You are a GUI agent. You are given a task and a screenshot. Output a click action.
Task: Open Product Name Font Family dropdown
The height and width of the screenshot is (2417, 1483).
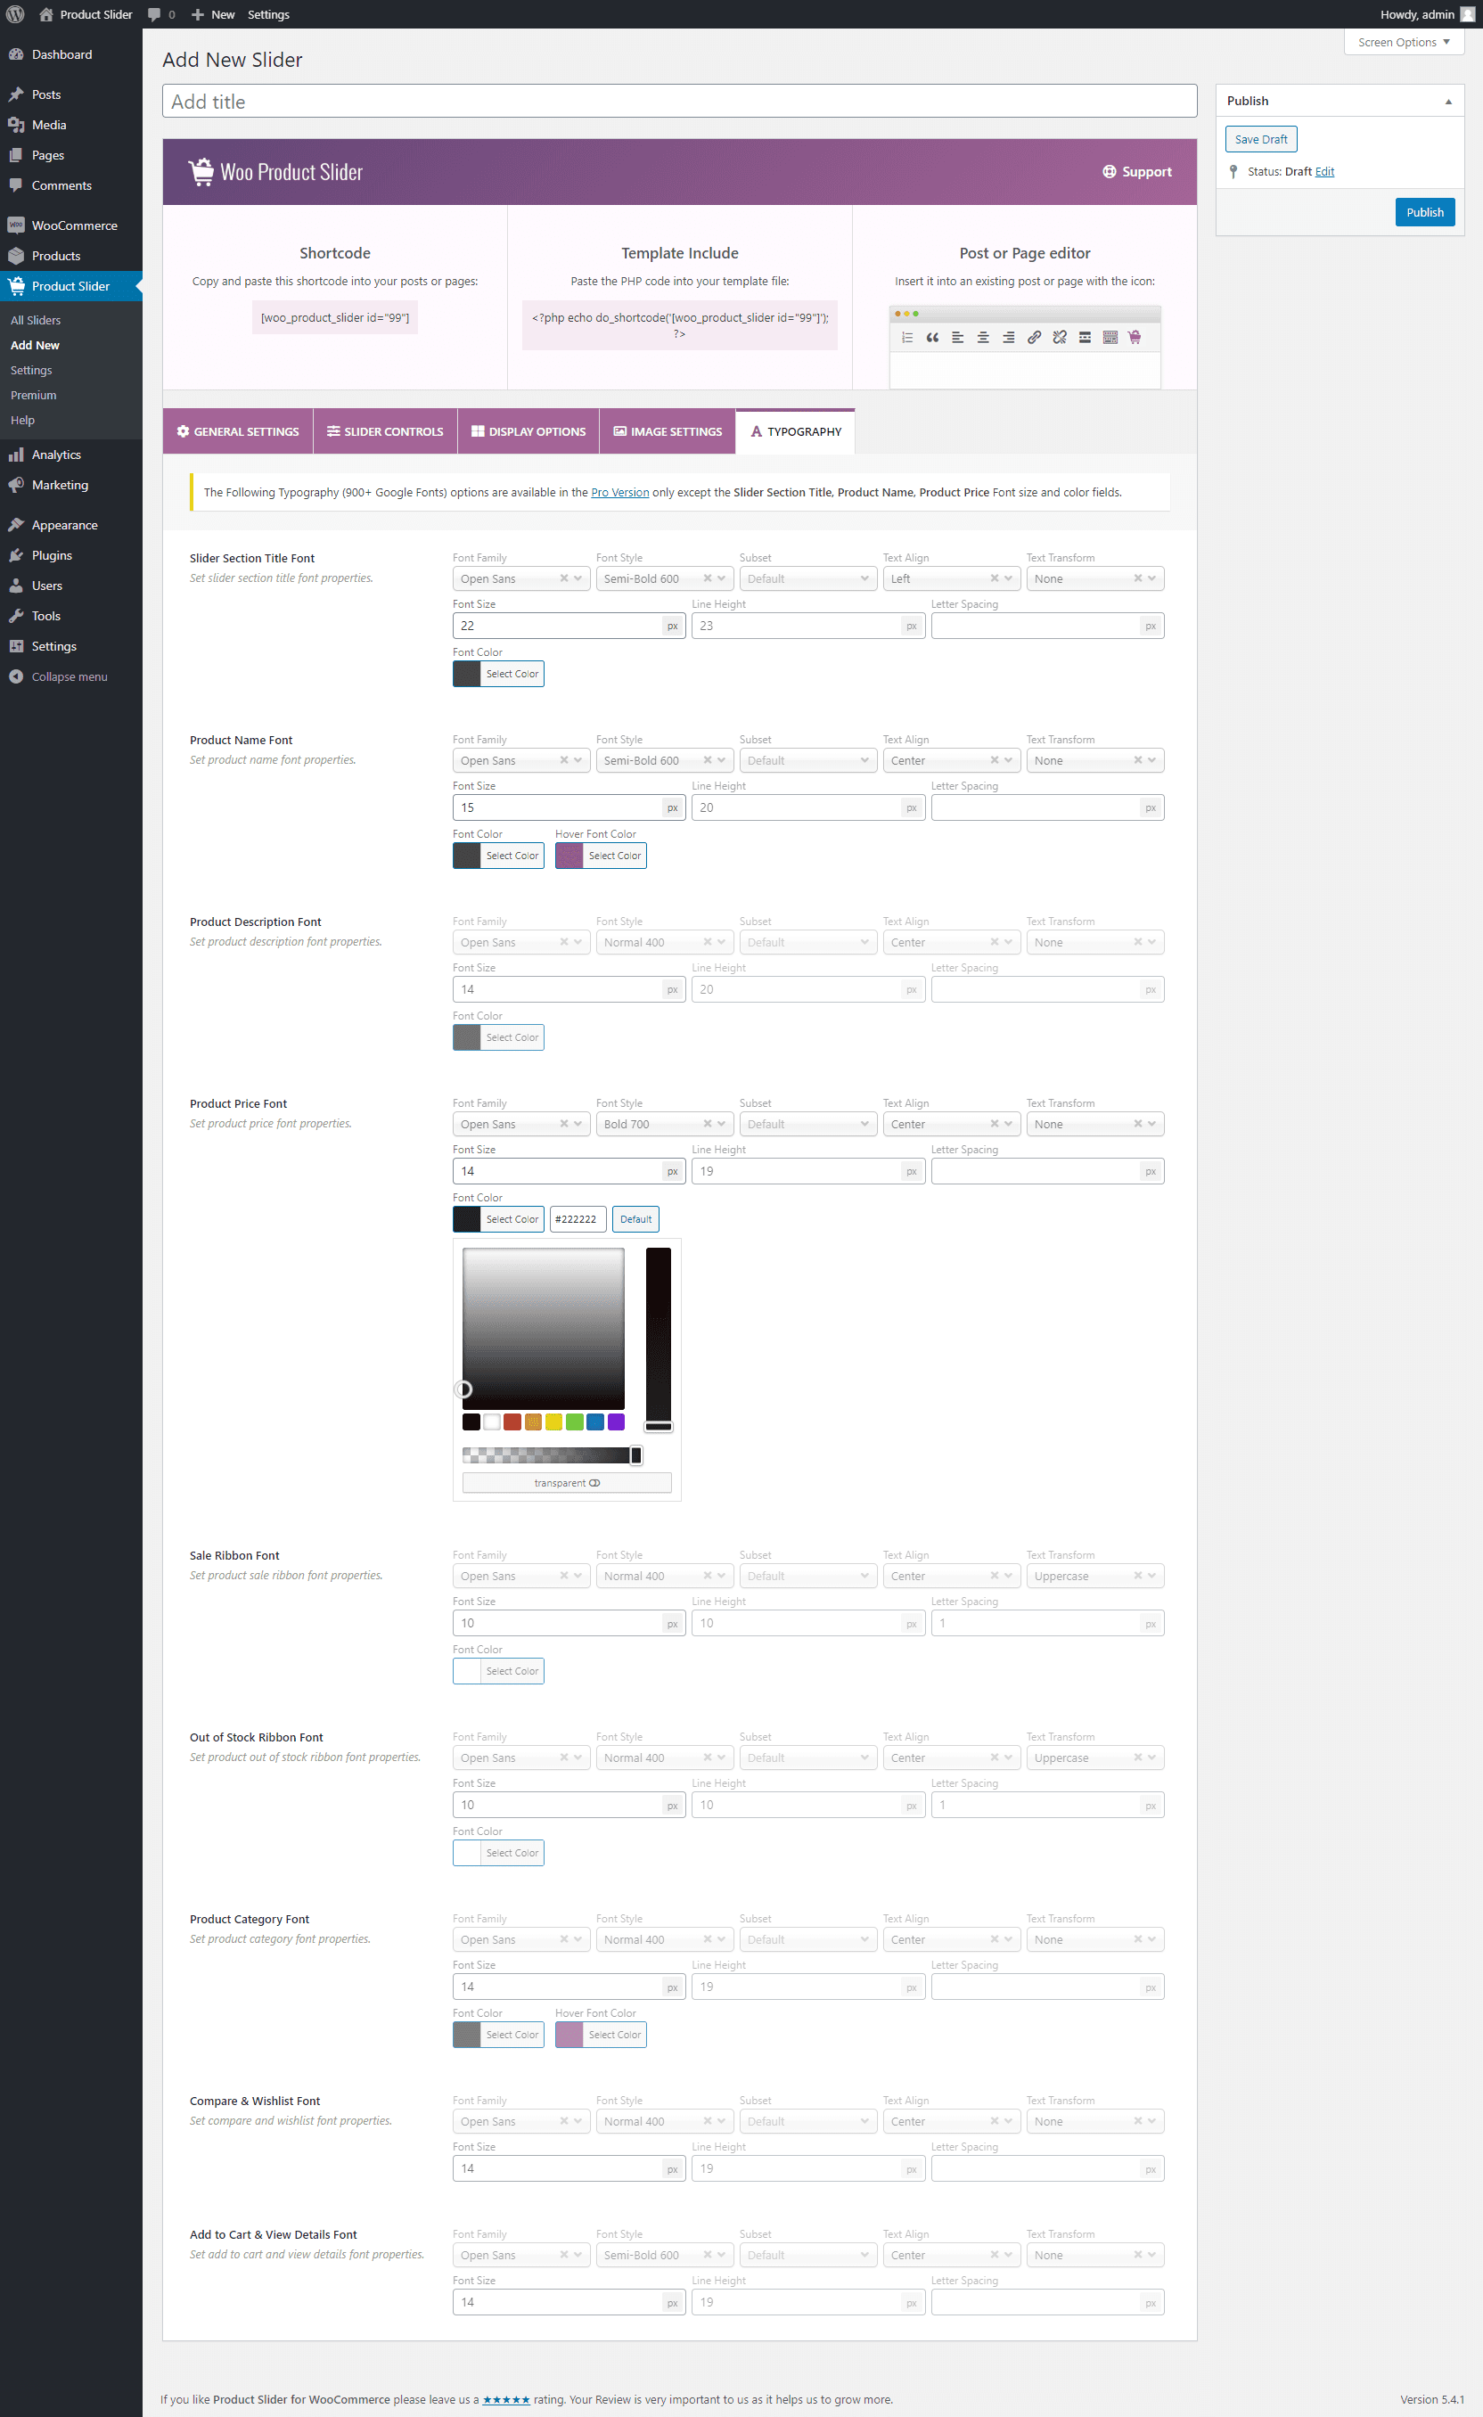coord(520,760)
